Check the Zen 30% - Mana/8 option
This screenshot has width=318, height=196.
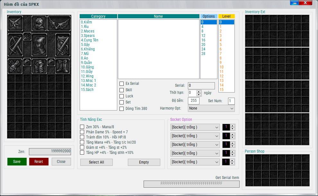click(82, 127)
